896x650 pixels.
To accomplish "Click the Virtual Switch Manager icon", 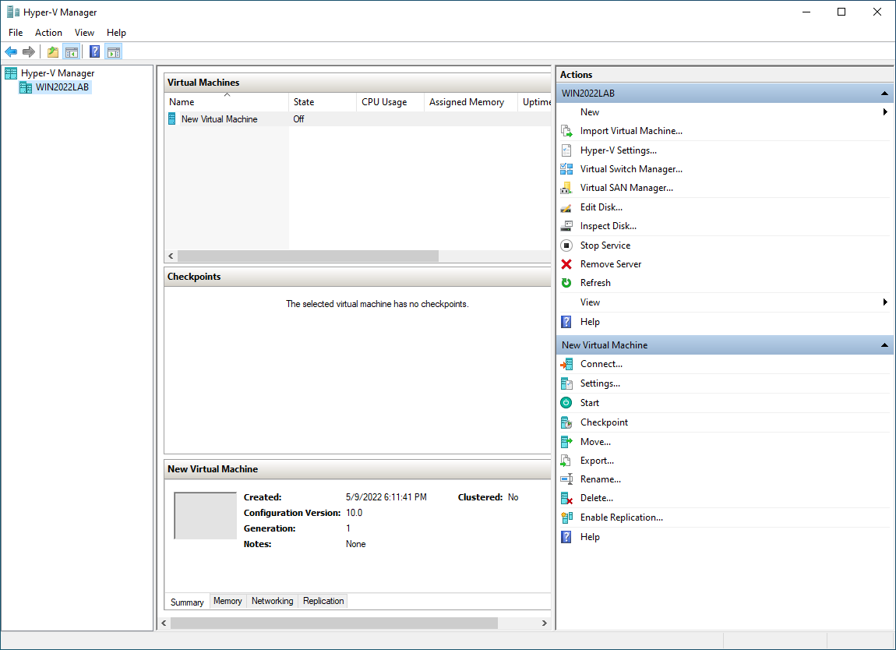I will coord(566,169).
